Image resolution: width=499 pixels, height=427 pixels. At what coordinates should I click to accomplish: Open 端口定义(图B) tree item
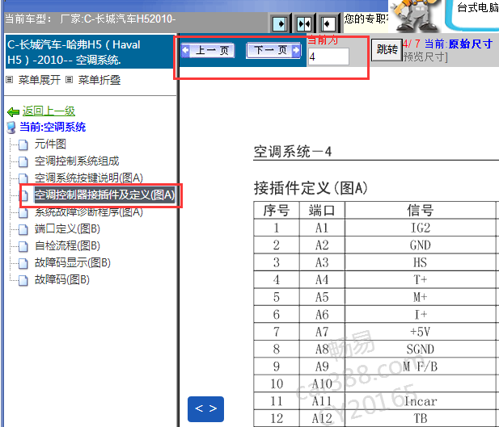point(67,228)
